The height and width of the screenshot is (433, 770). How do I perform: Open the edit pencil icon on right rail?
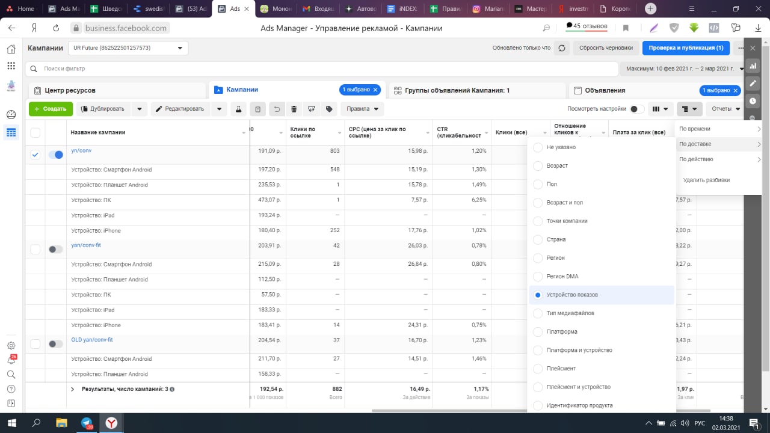[x=753, y=83]
